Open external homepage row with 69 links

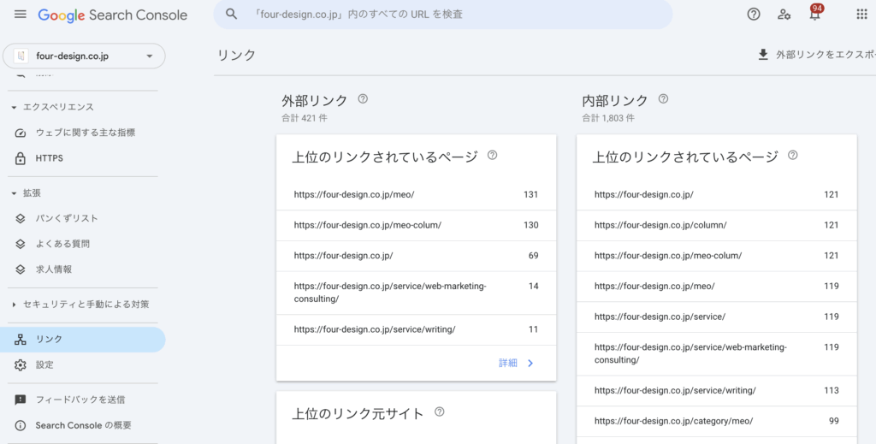tap(417, 256)
